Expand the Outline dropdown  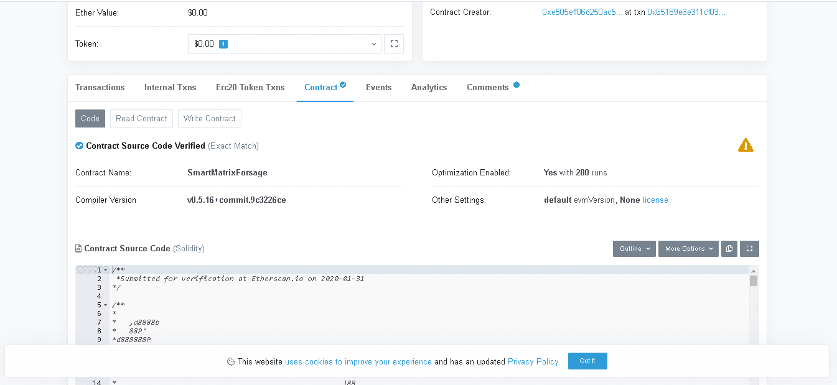634,249
